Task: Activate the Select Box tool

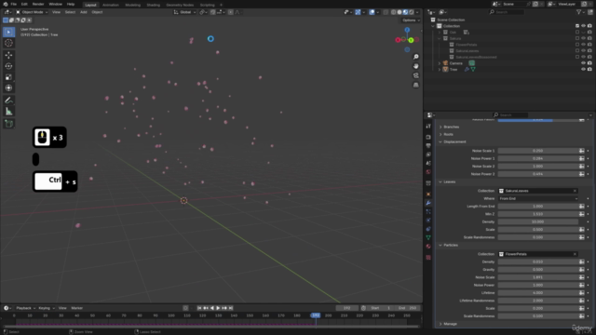Action: click(8, 32)
